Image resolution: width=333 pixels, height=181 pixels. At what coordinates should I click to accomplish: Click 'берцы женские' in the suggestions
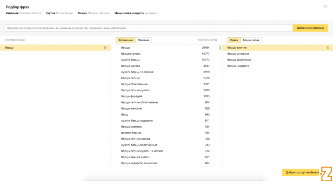pos(132,108)
